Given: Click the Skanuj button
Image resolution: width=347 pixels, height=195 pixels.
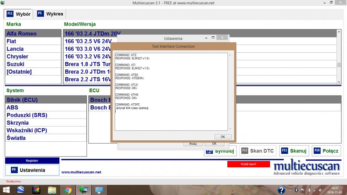Looking at the screenshot, I should [x=294, y=151].
